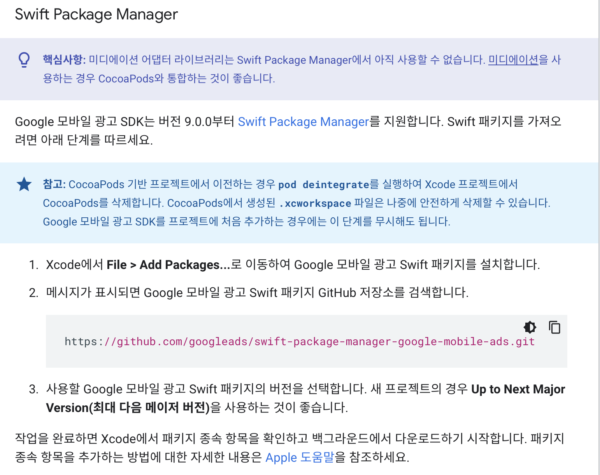Image resolution: width=600 pixels, height=475 pixels.
Task: Click the 핵심사항: label
Action: pos(64,60)
